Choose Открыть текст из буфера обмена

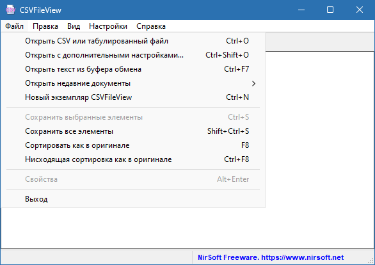point(133,69)
